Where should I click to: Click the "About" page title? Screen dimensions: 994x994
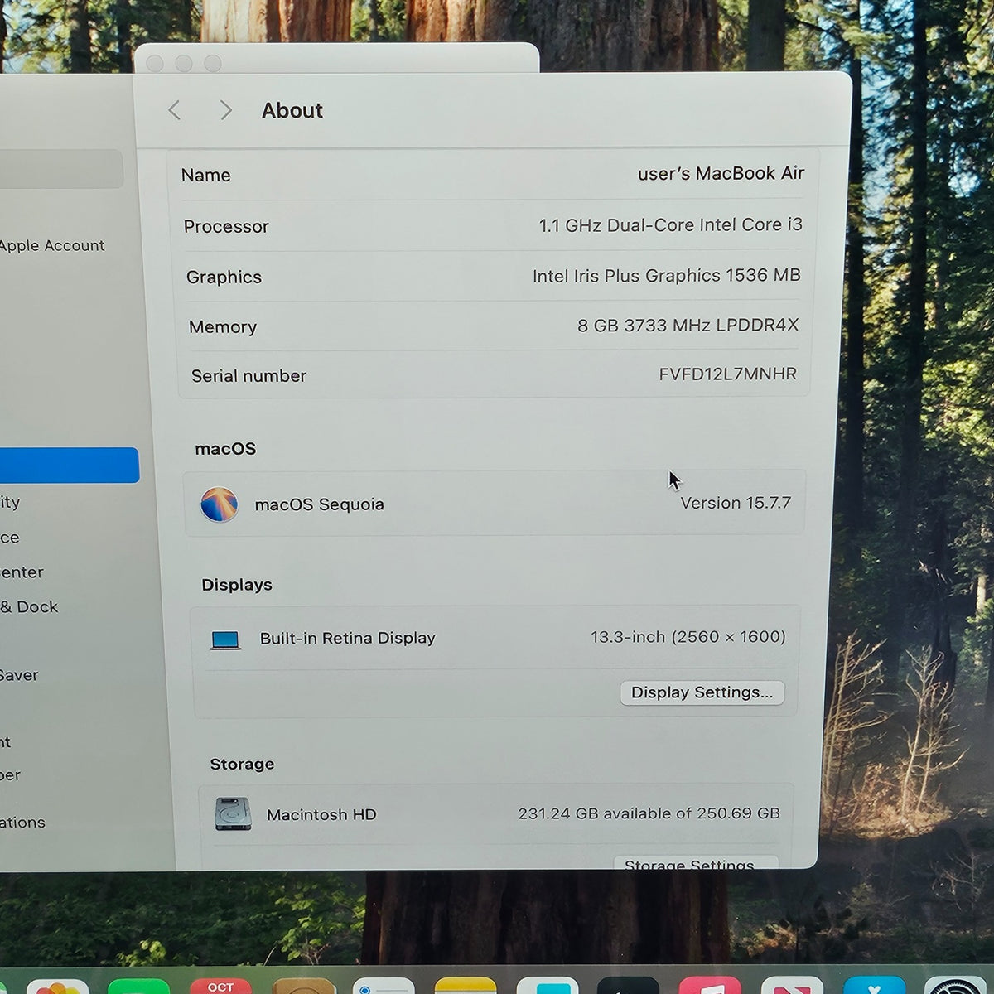click(x=292, y=111)
